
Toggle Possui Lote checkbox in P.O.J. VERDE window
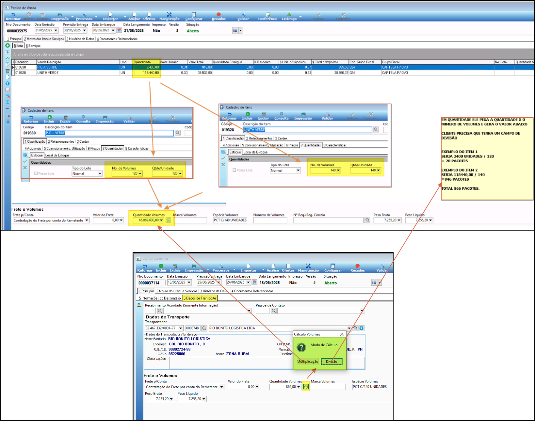click(x=36, y=173)
